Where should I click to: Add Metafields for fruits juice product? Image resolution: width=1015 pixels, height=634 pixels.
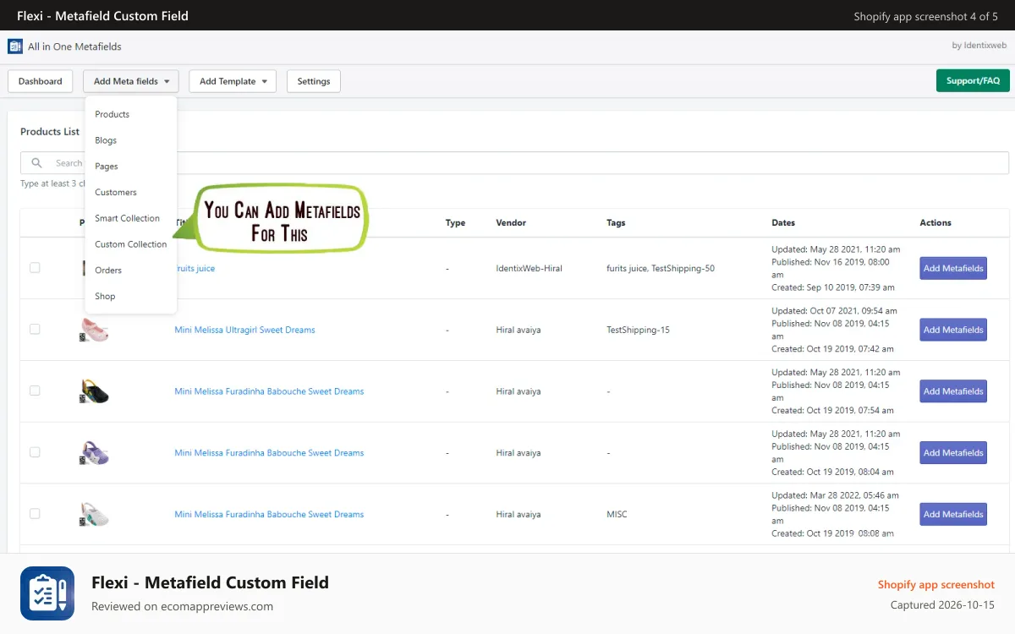coord(953,268)
